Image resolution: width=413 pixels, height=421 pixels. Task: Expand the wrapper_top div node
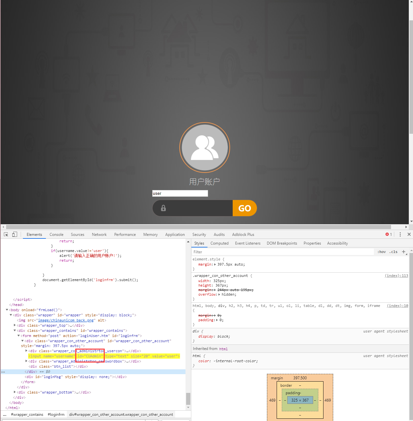pos(15,325)
